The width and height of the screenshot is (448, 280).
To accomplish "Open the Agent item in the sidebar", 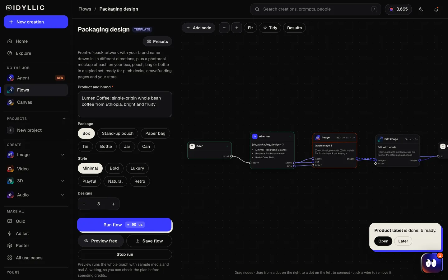I will click(x=36, y=78).
